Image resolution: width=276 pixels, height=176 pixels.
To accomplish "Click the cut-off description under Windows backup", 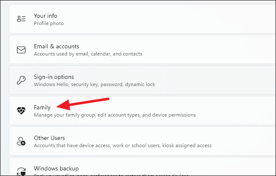I will tap(111, 175).
